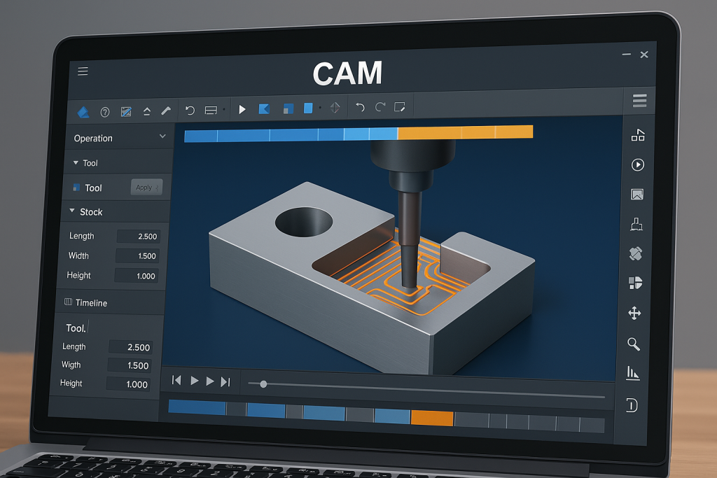Click the eject arrow icon in the toolbar

147,110
